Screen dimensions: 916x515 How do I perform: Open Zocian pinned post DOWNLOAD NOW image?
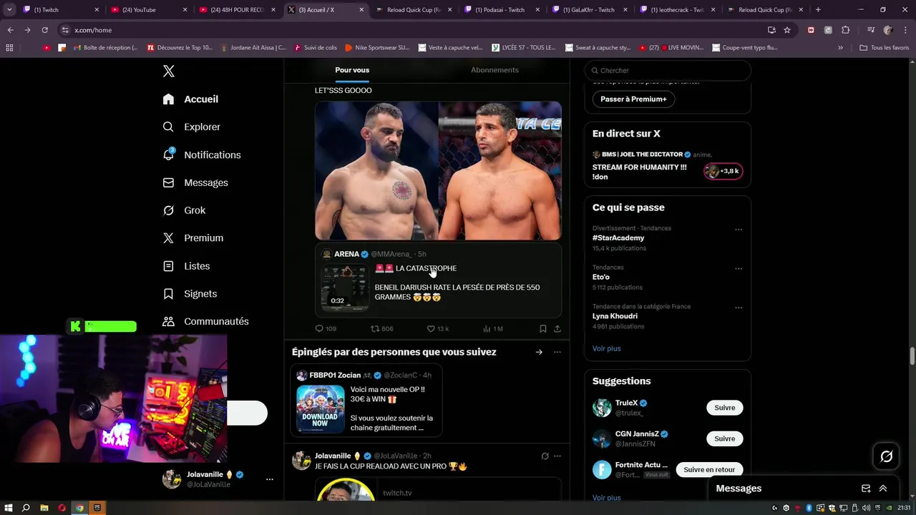[320, 409]
